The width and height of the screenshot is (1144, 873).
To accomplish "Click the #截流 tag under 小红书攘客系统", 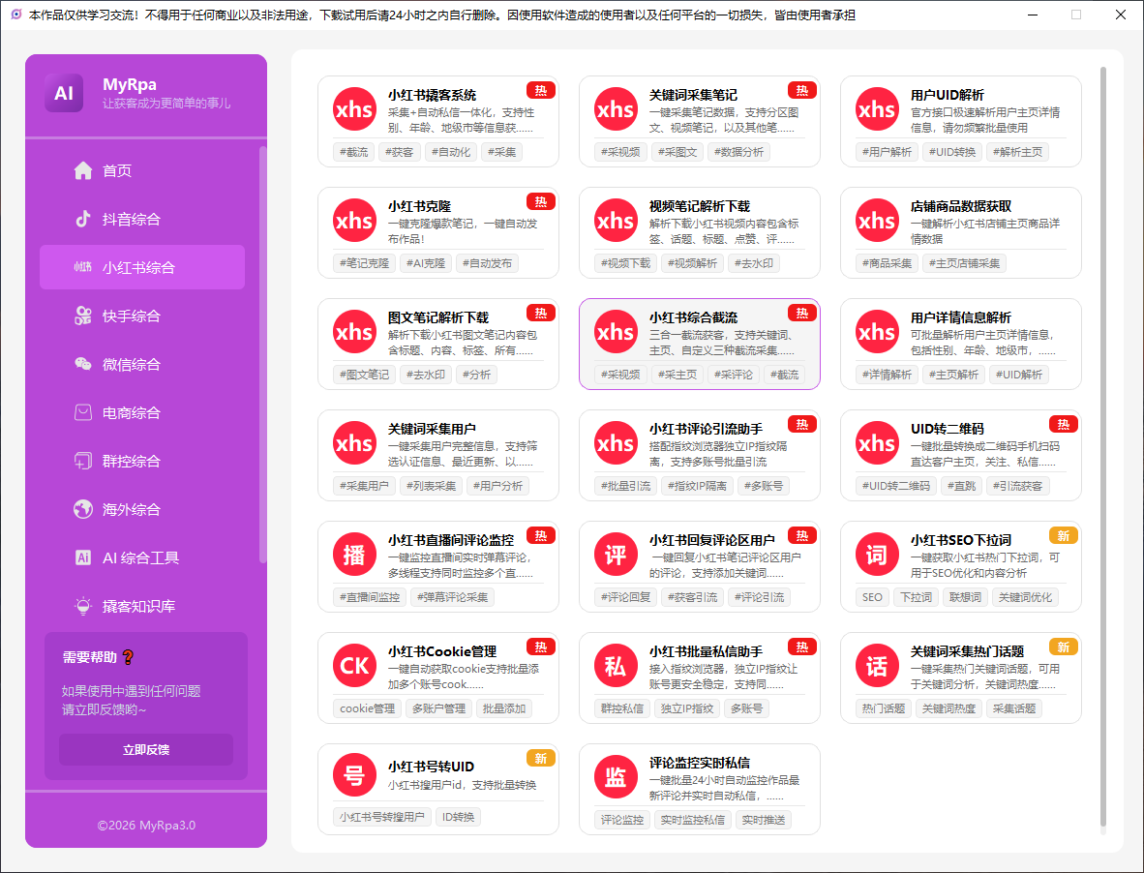I will 354,152.
